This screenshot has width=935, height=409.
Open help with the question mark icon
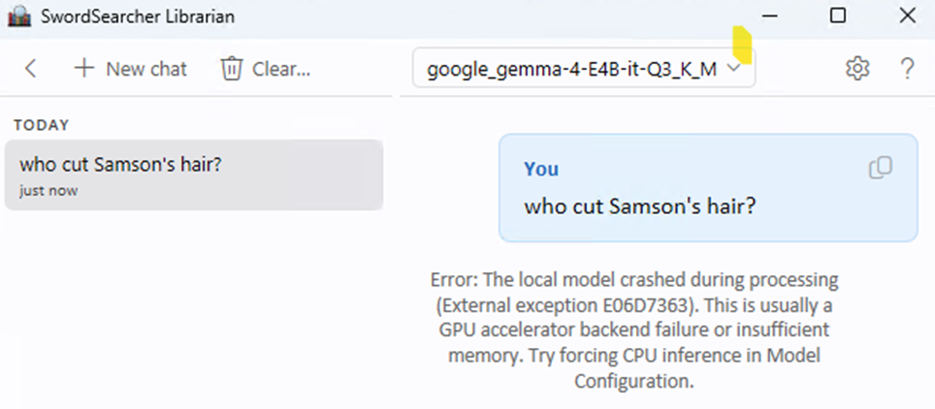point(907,69)
